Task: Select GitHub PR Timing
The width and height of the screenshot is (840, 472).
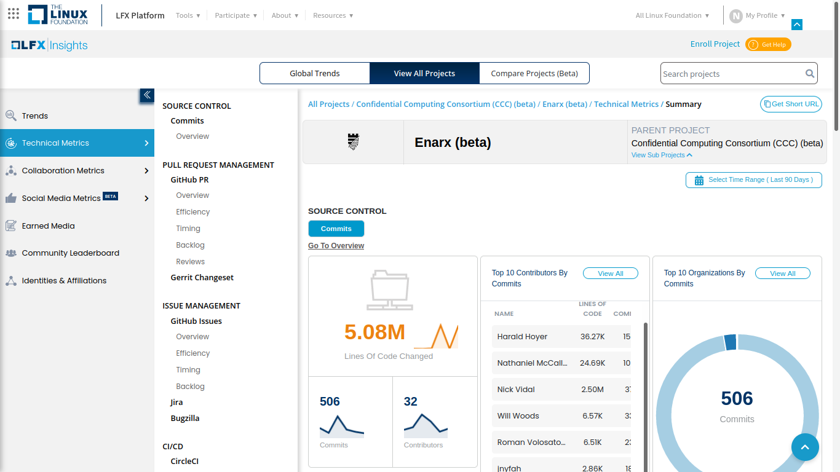Action: (188, 229)
